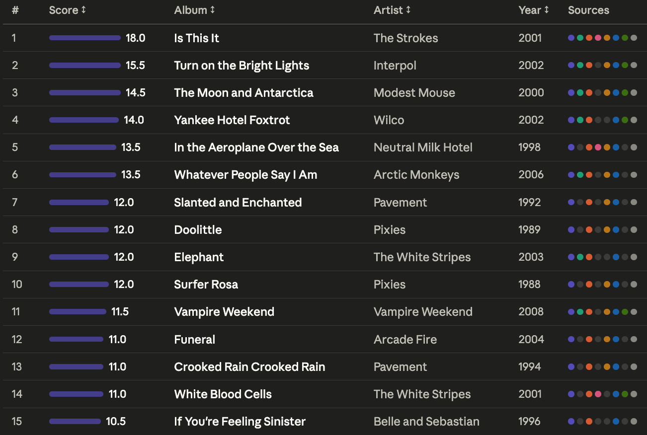The image size is (647, 435).
Task: Click artist Belle and Sebastian
Action: (426, 422)
